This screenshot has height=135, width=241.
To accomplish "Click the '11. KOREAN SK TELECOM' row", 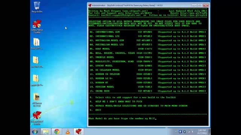I will 148,74.
